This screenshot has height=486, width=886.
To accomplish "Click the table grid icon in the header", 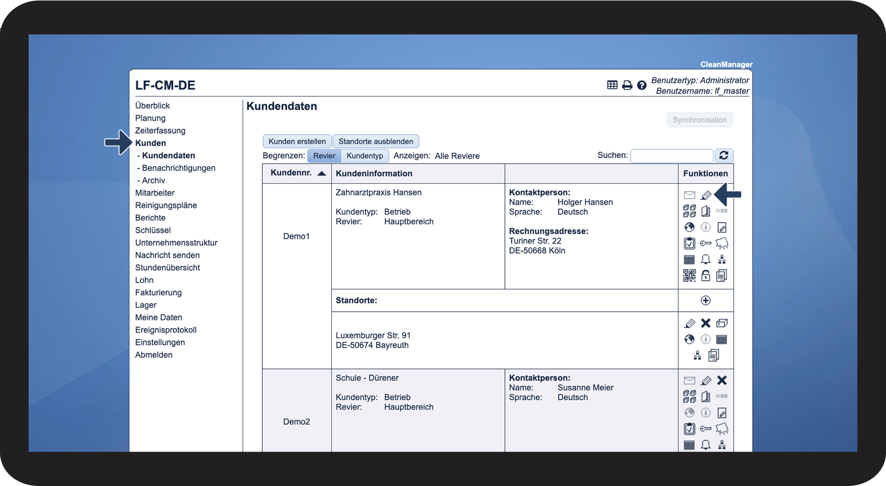I will click(x=612, y=85).
